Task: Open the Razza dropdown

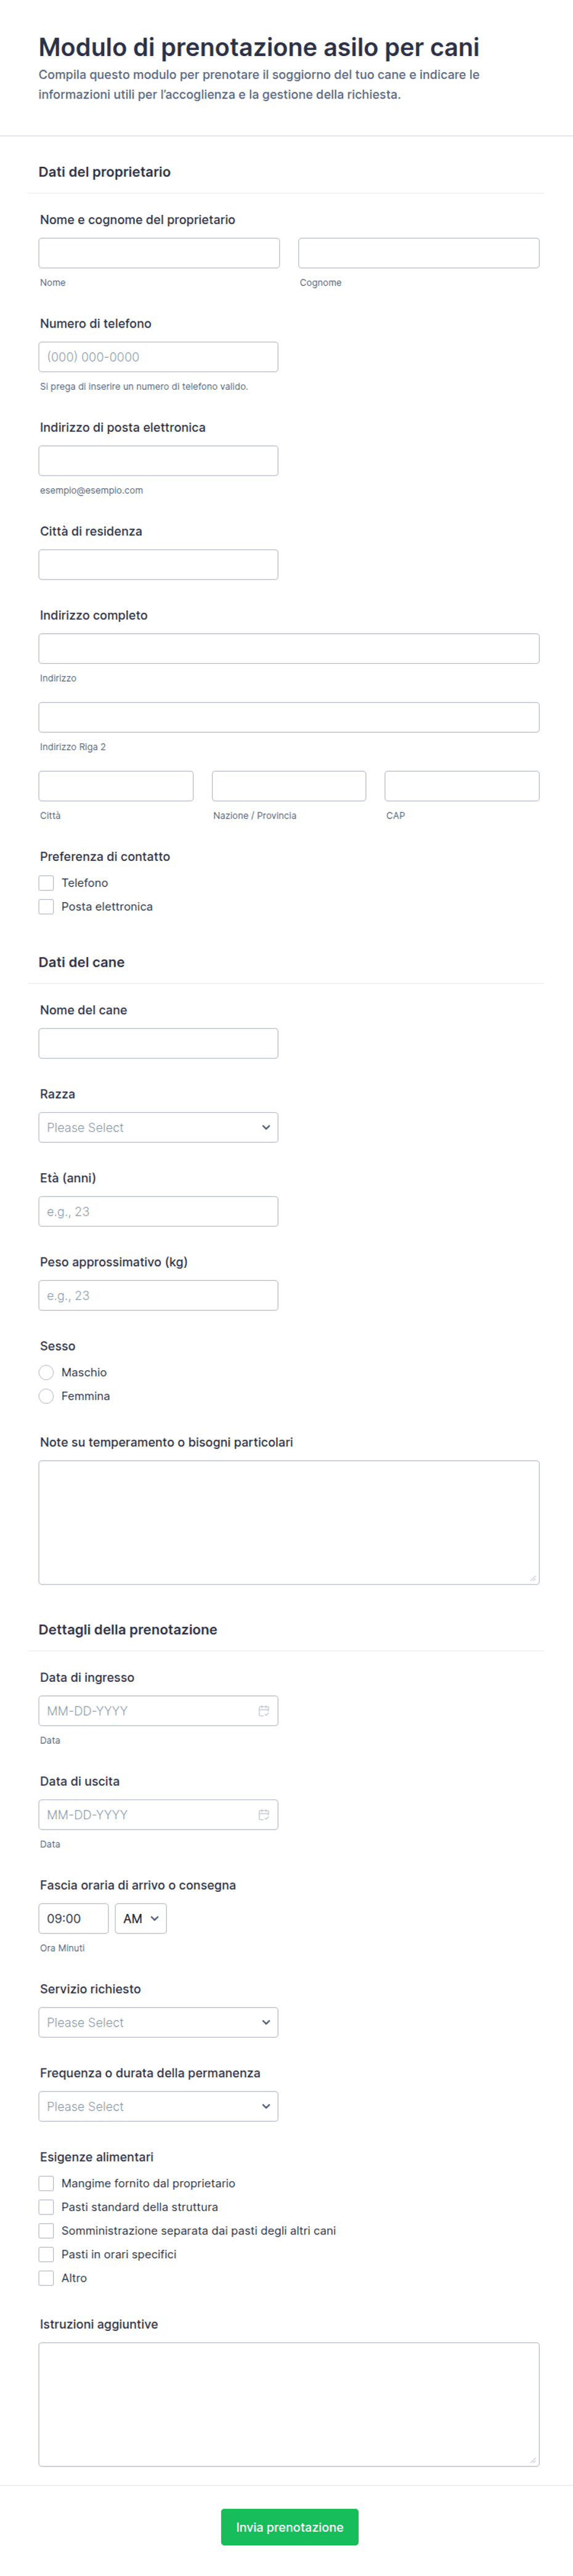Action: click(158, 1127)
